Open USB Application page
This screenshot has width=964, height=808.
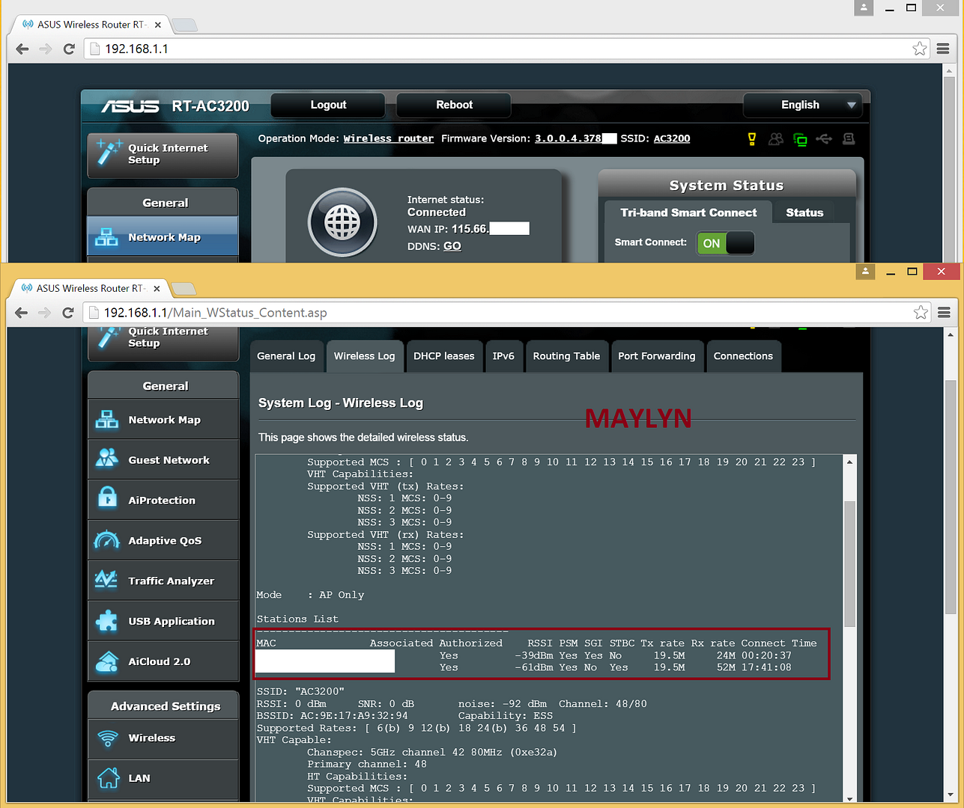(x=163, y=622)
